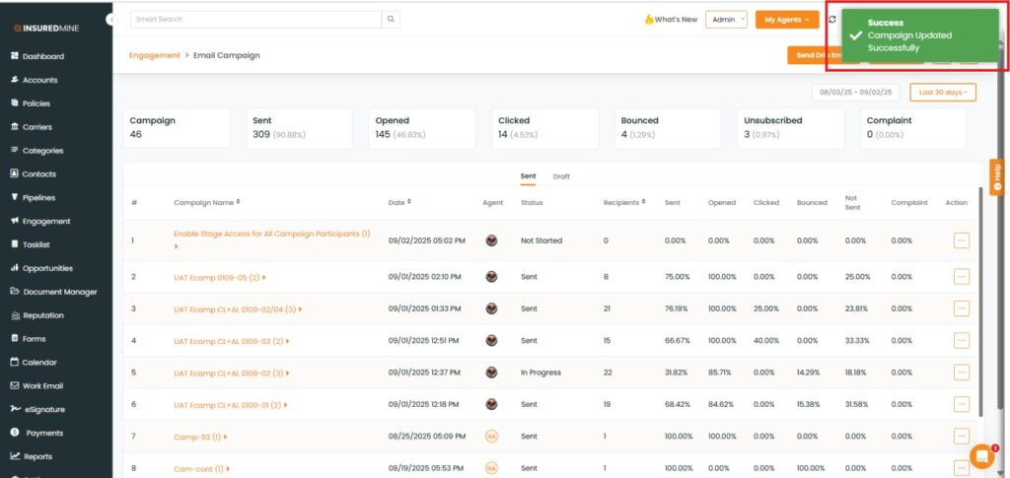Open the chat support bubble icon
Screen dimensions: 1010x478
(982, 455)
